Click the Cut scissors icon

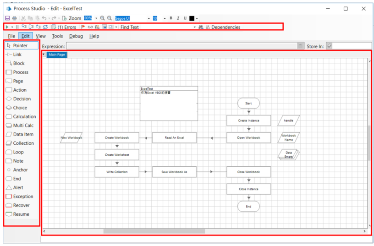(x=23, y=18)
